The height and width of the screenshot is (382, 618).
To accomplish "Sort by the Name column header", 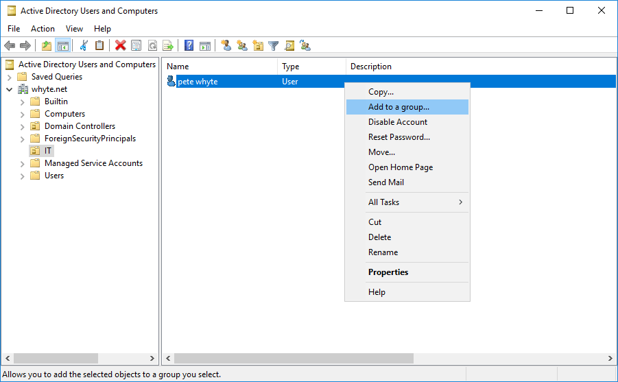I will [x=220, y=67].
